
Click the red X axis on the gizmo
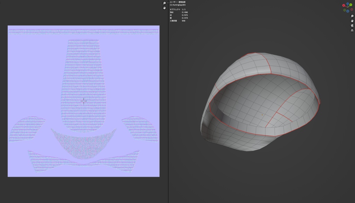click(344, 5)
